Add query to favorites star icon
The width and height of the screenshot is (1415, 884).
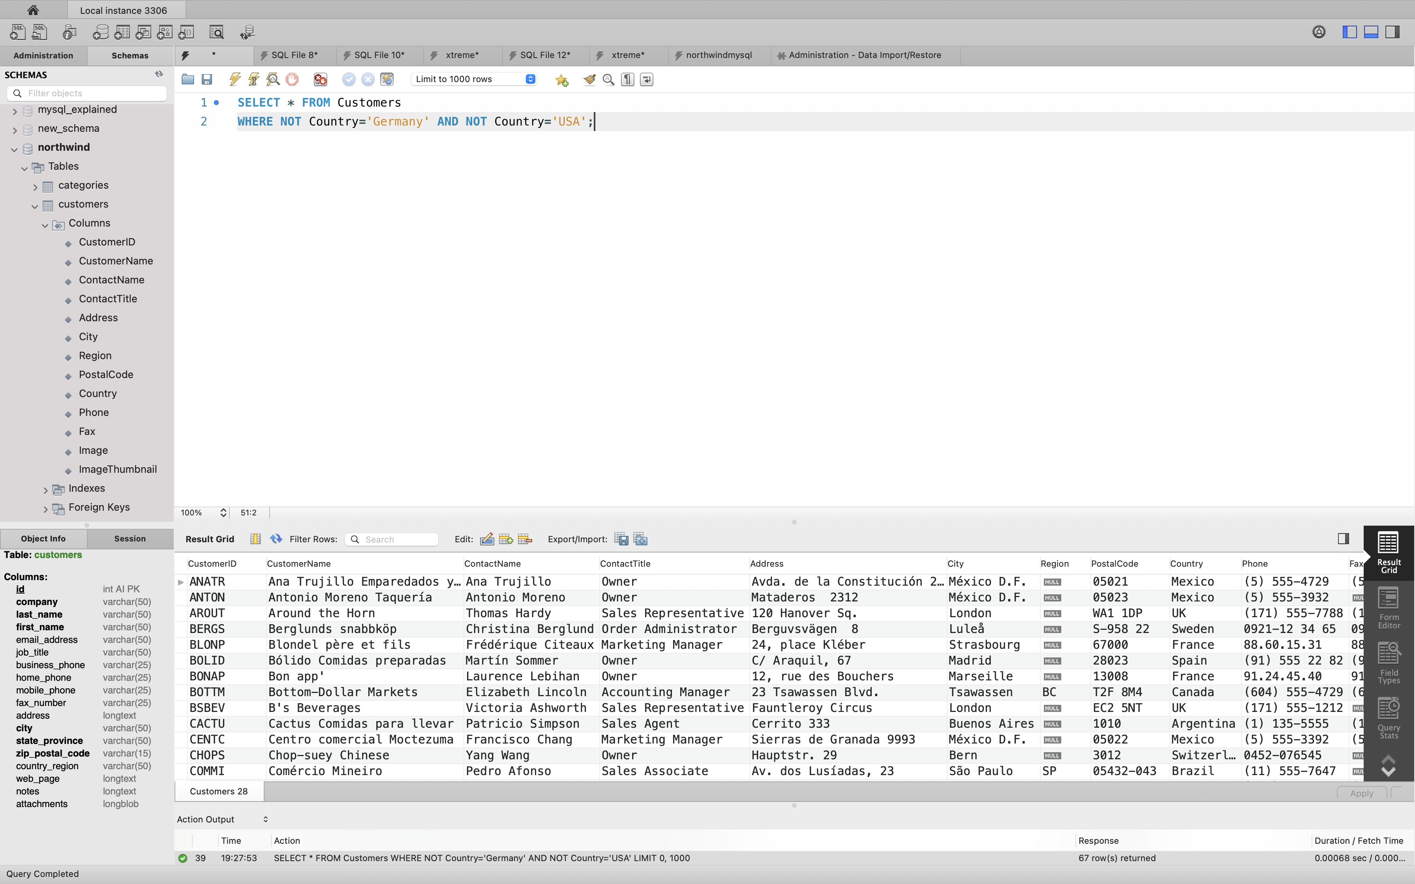coord(561,79)
